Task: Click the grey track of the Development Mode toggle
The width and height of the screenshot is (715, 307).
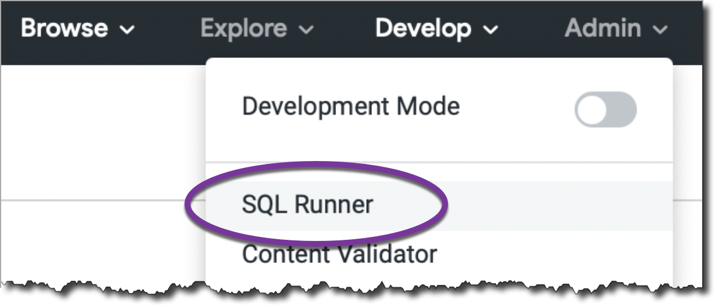Action: click(624, 109)
